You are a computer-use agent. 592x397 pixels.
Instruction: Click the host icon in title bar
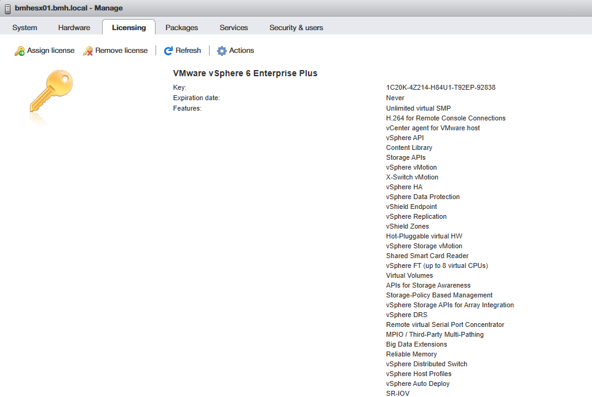click(x=7, y=8)
